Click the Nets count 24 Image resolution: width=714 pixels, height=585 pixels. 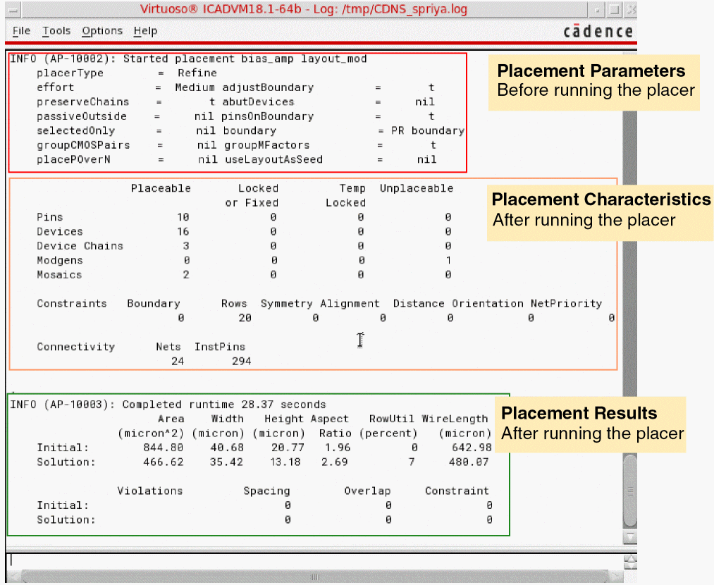pos(178,362)
